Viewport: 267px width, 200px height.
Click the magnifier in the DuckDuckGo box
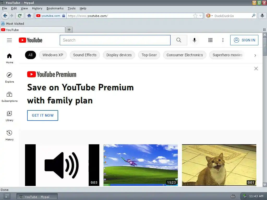coord(253,16)
